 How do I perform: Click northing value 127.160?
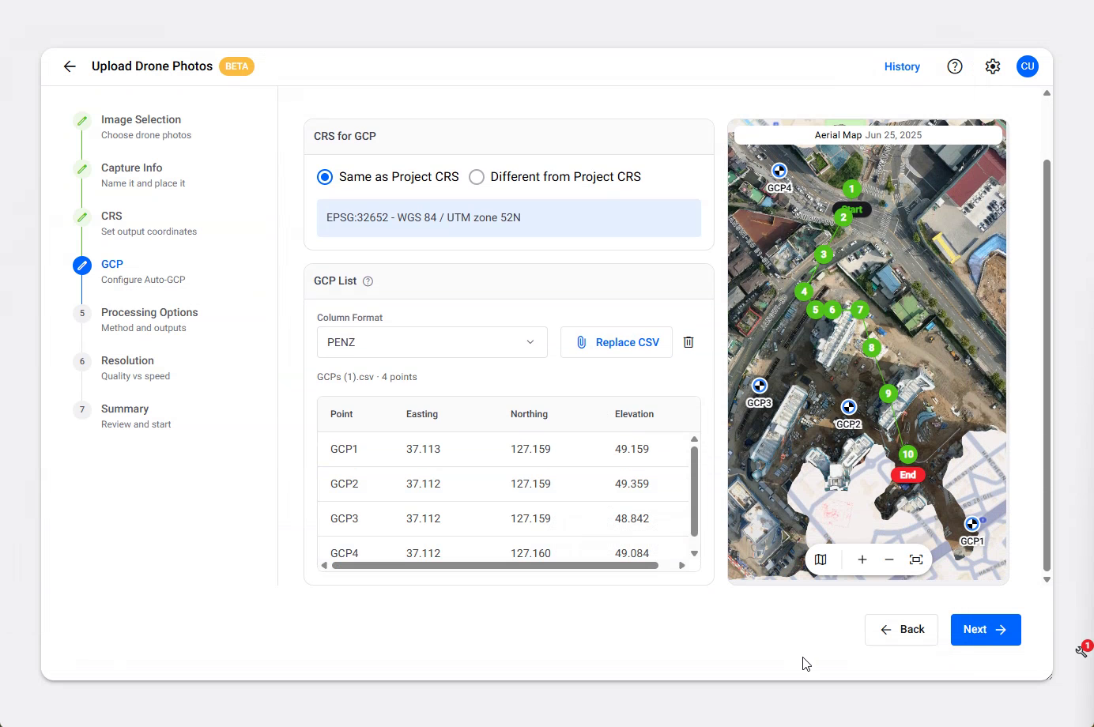pos(530,553)
